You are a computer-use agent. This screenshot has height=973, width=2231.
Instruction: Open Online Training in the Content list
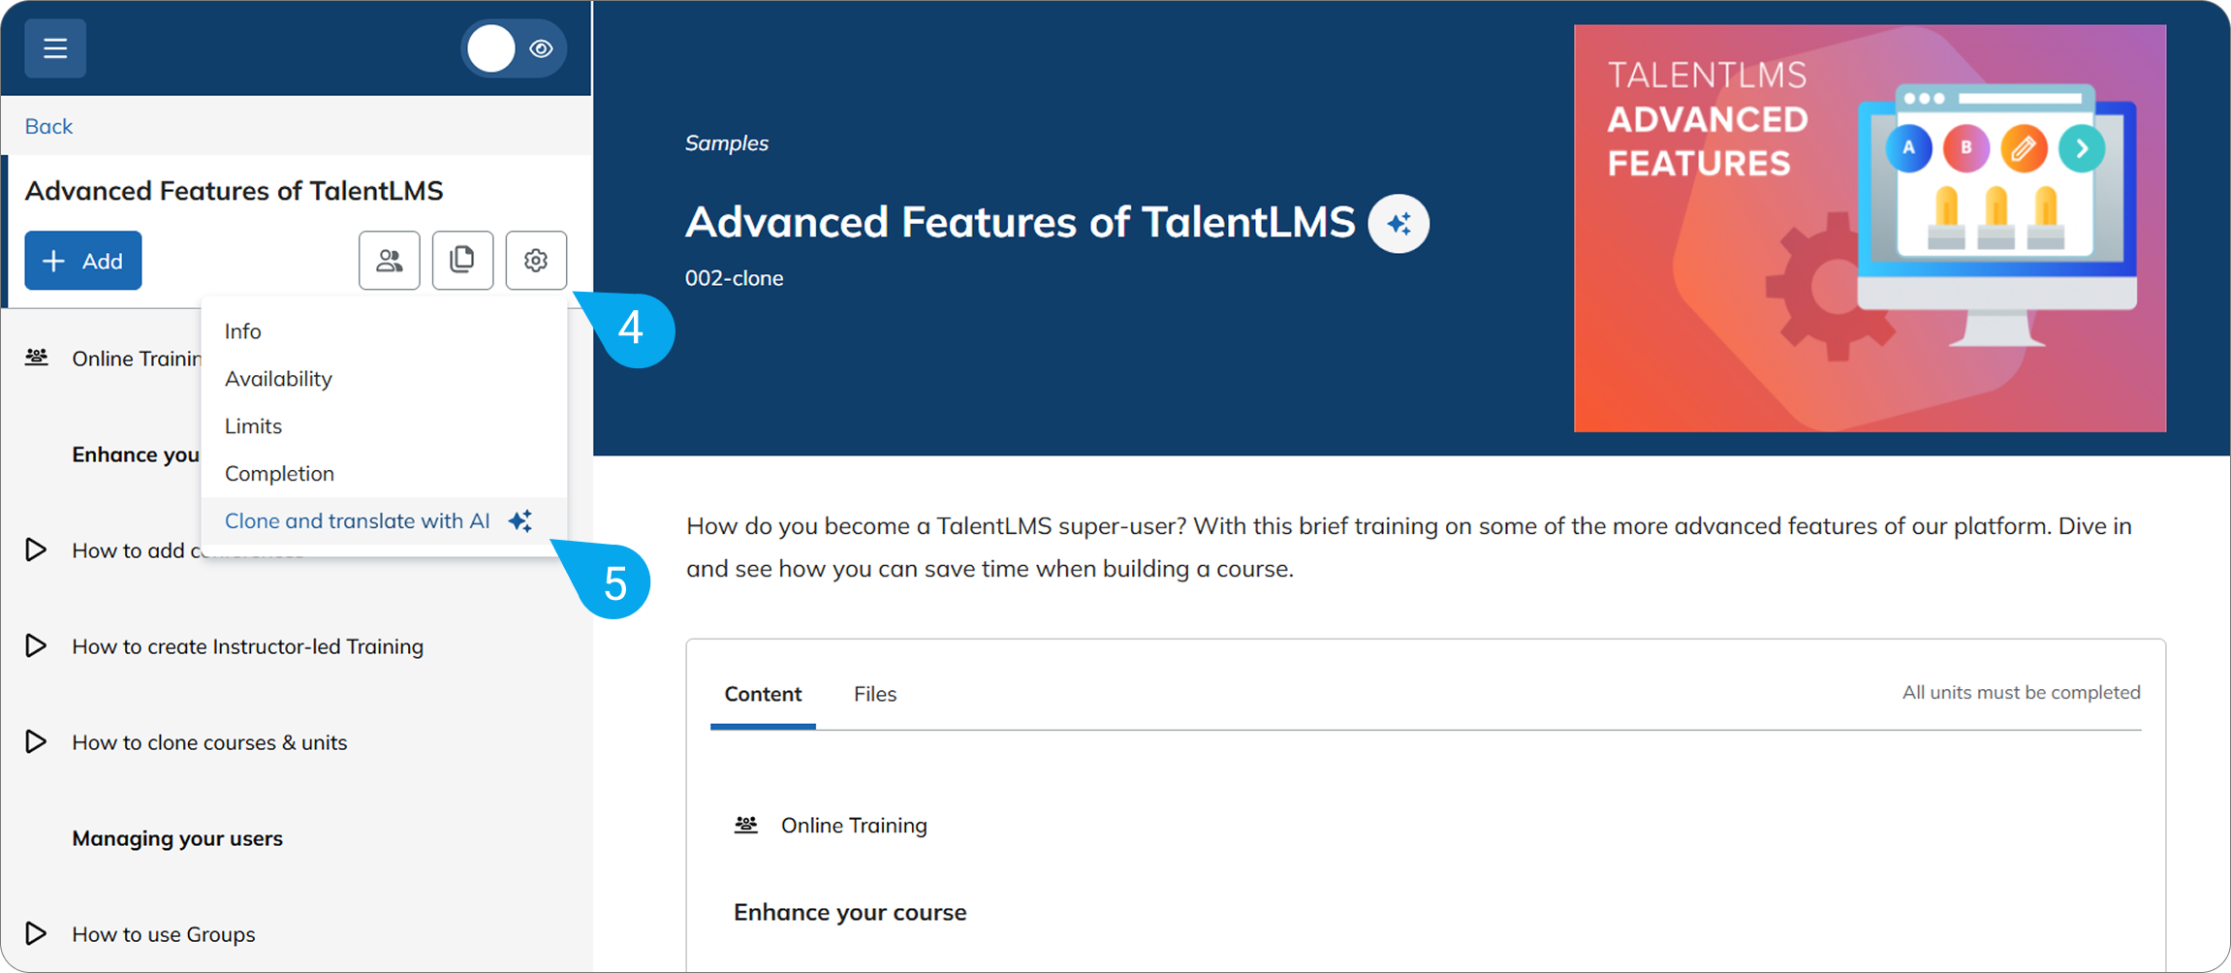[854, 826]
